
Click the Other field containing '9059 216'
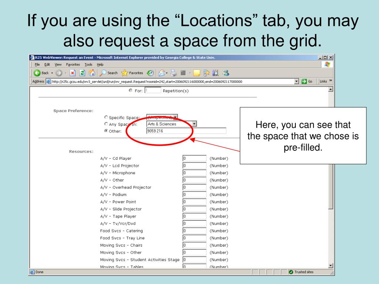coord(187,131)
